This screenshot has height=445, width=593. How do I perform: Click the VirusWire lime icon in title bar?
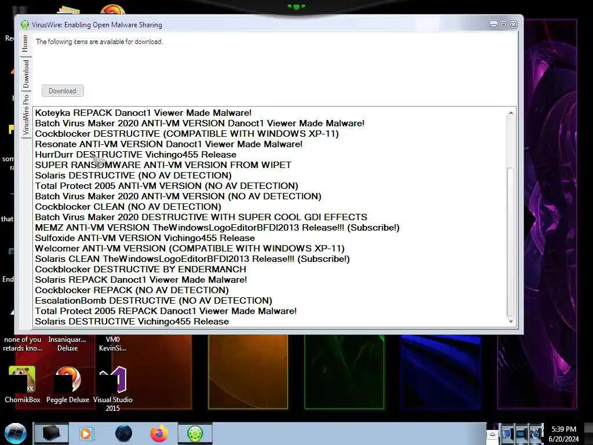pos(24,24)
